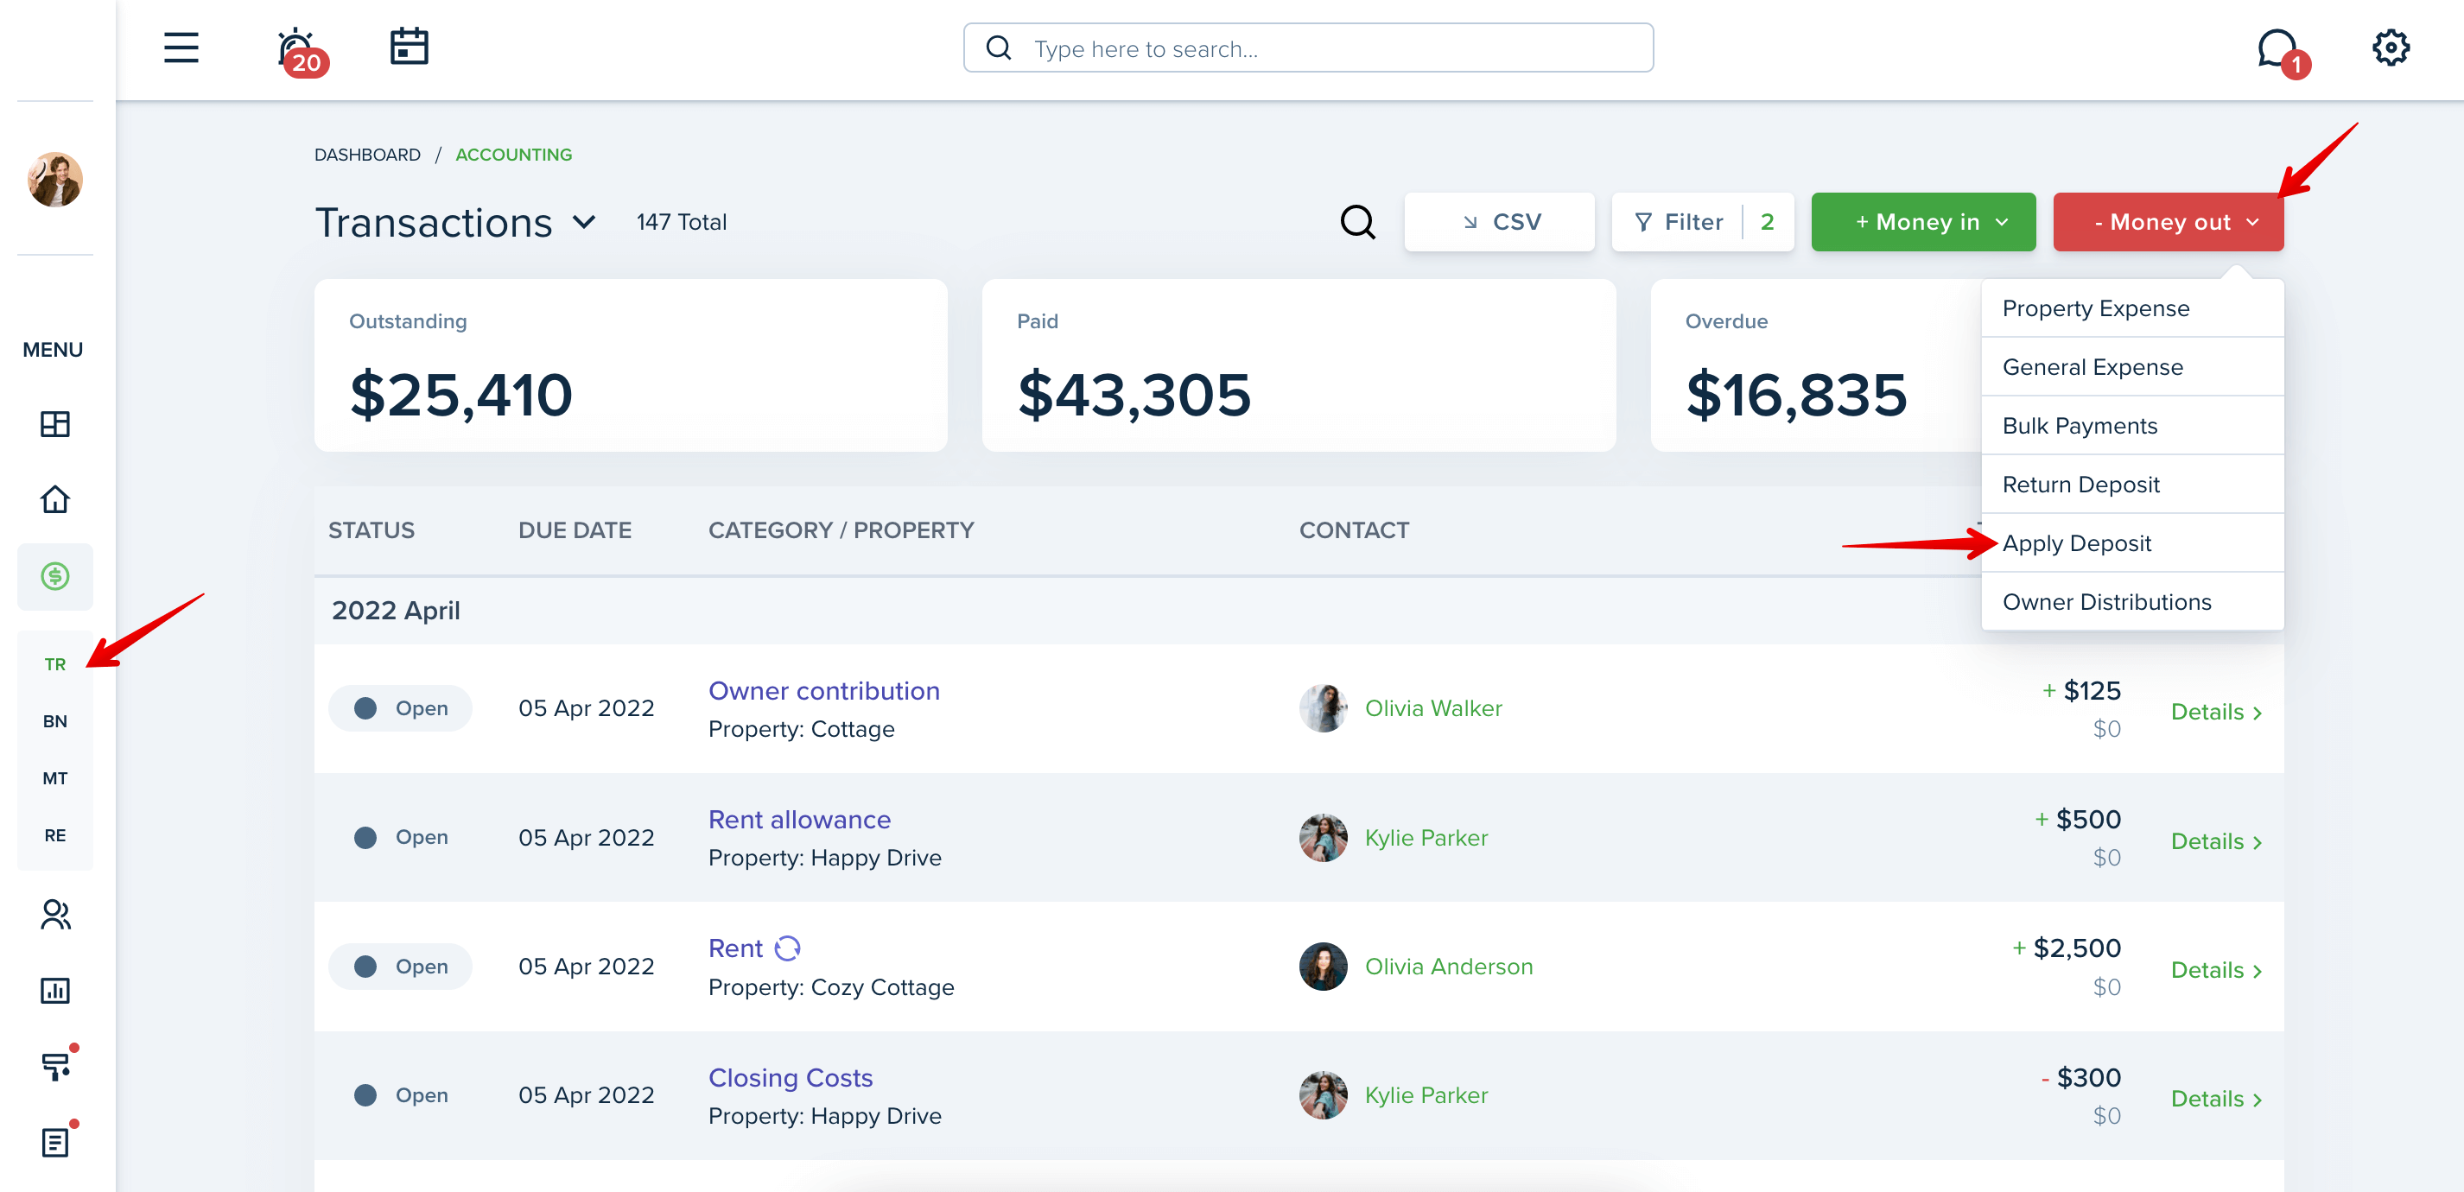The height and width of the screenshot is (1192, 2464).
Task: View Details for Owner contribution row
Action: point(2216,712)
